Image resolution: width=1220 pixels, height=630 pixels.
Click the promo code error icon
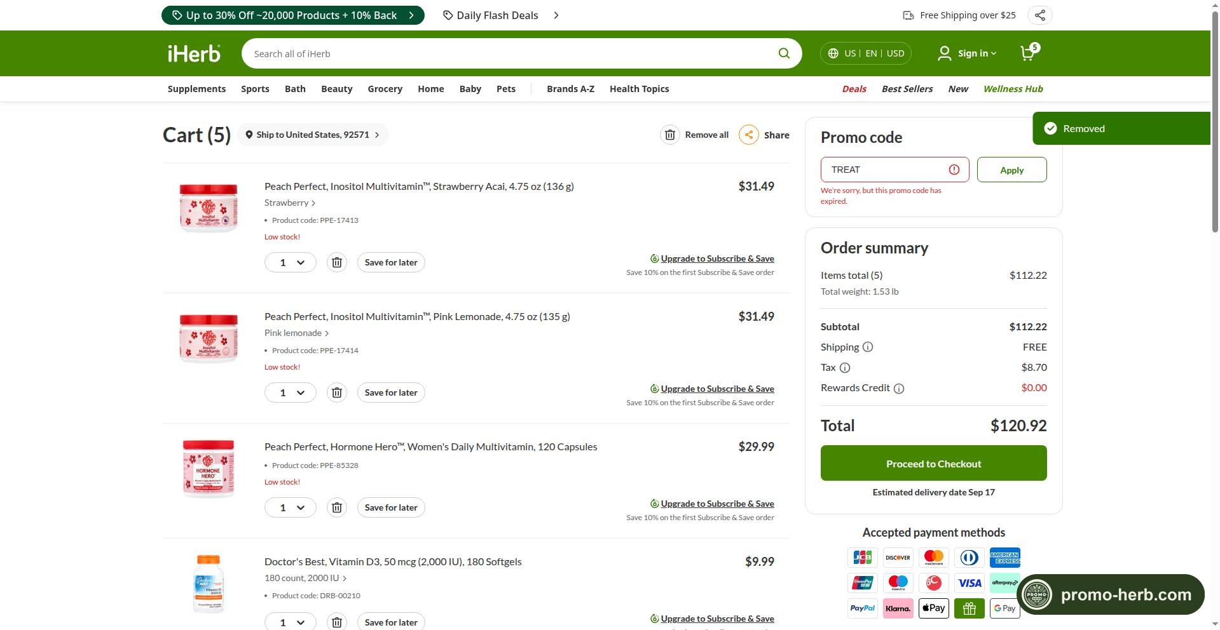click(954, 170)
